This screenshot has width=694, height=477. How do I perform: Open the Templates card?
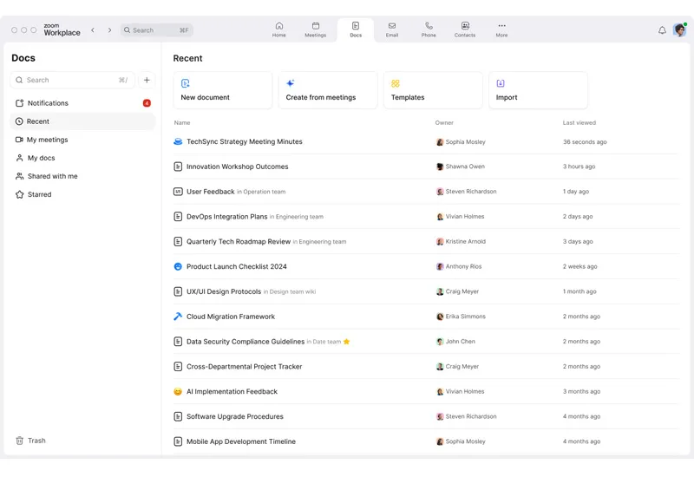pyautogui.click(x=432, y=90)
